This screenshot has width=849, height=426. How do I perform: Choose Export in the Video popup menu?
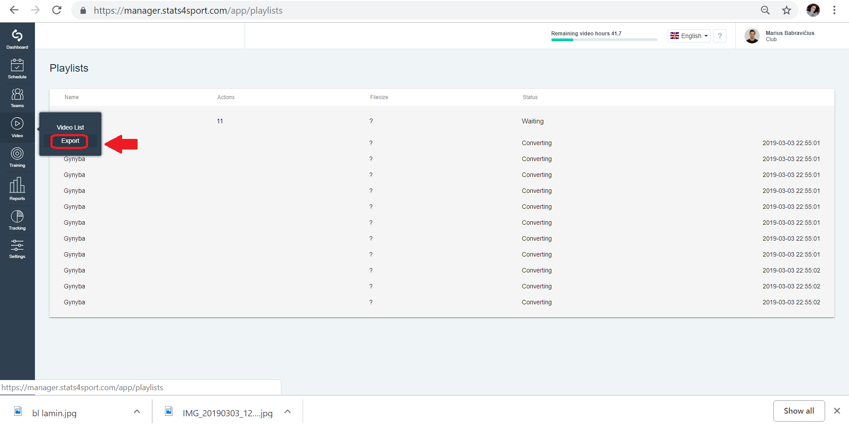(x=70, y=141)
